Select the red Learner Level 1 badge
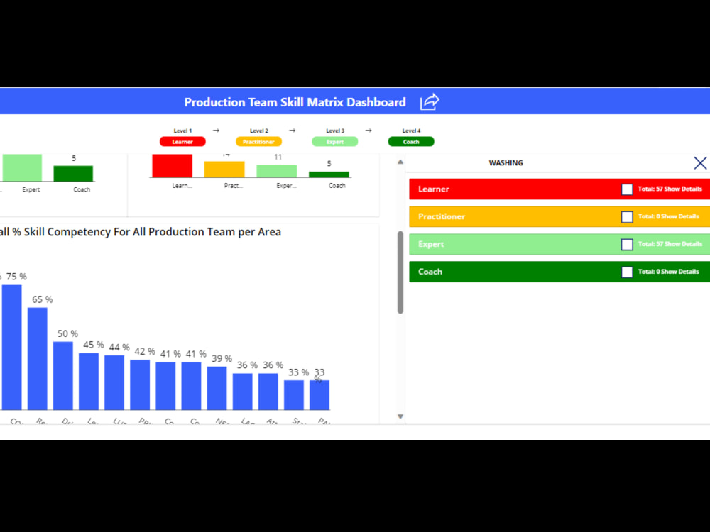710x532 pixels. pos(182,141)
